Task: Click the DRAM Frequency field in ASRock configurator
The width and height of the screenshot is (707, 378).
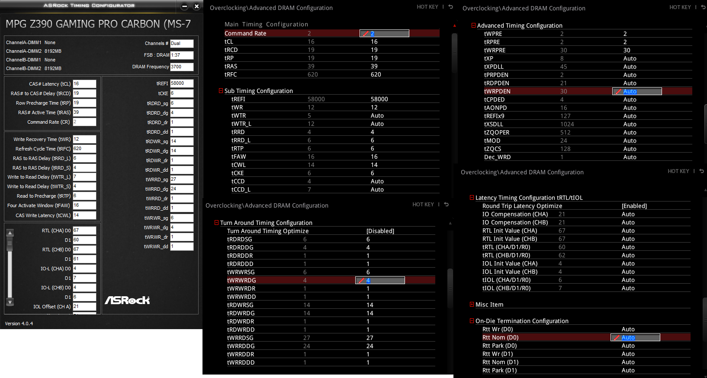Action: [x=182, y=67]
